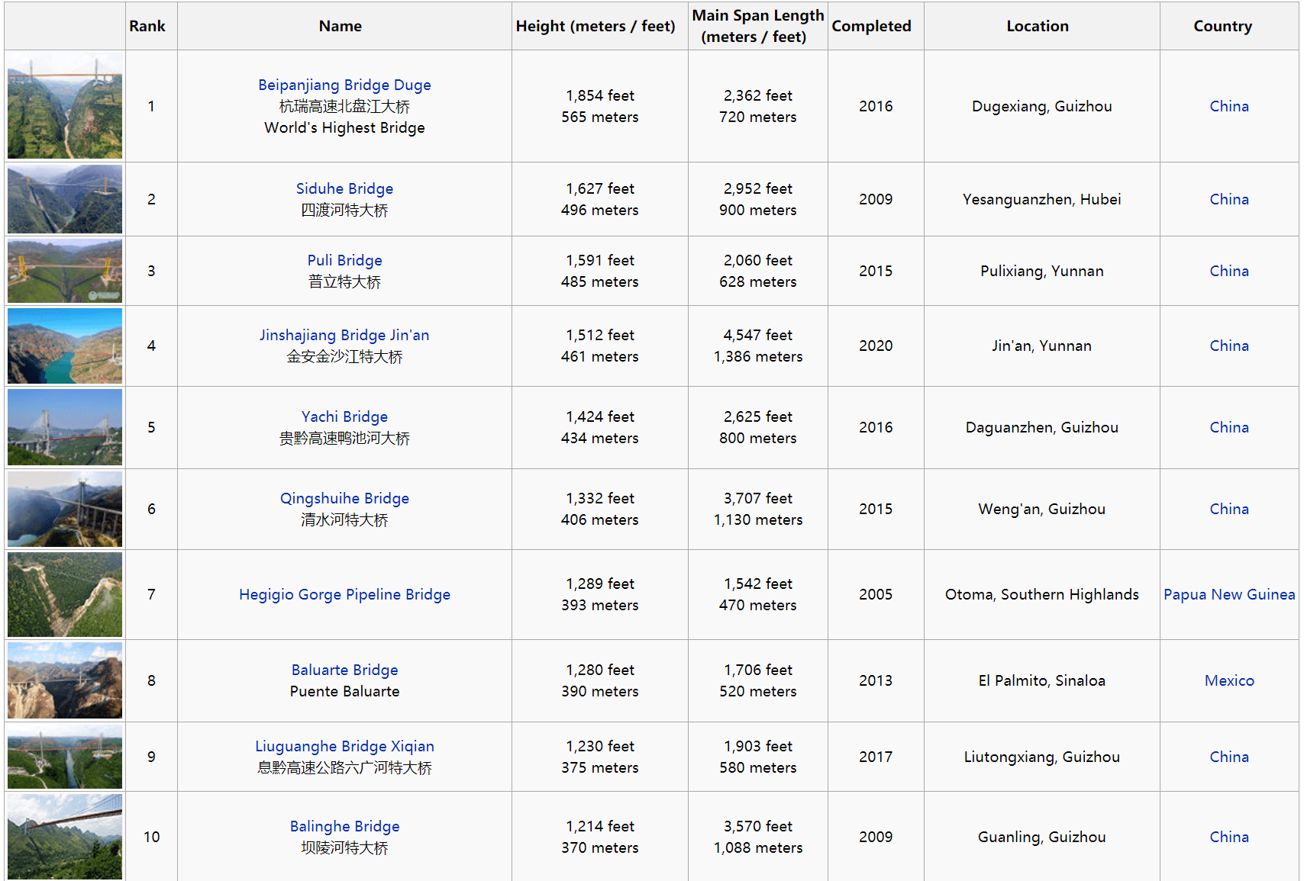The height and width of the screenshot is (881, 1304).
Task: Click the Liutongxiang, Guizhou location cell
Action: 1041,757
